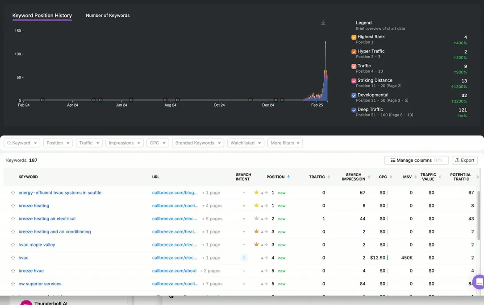Star the 'hvac maple valley' keyword

tap(13, 244)
